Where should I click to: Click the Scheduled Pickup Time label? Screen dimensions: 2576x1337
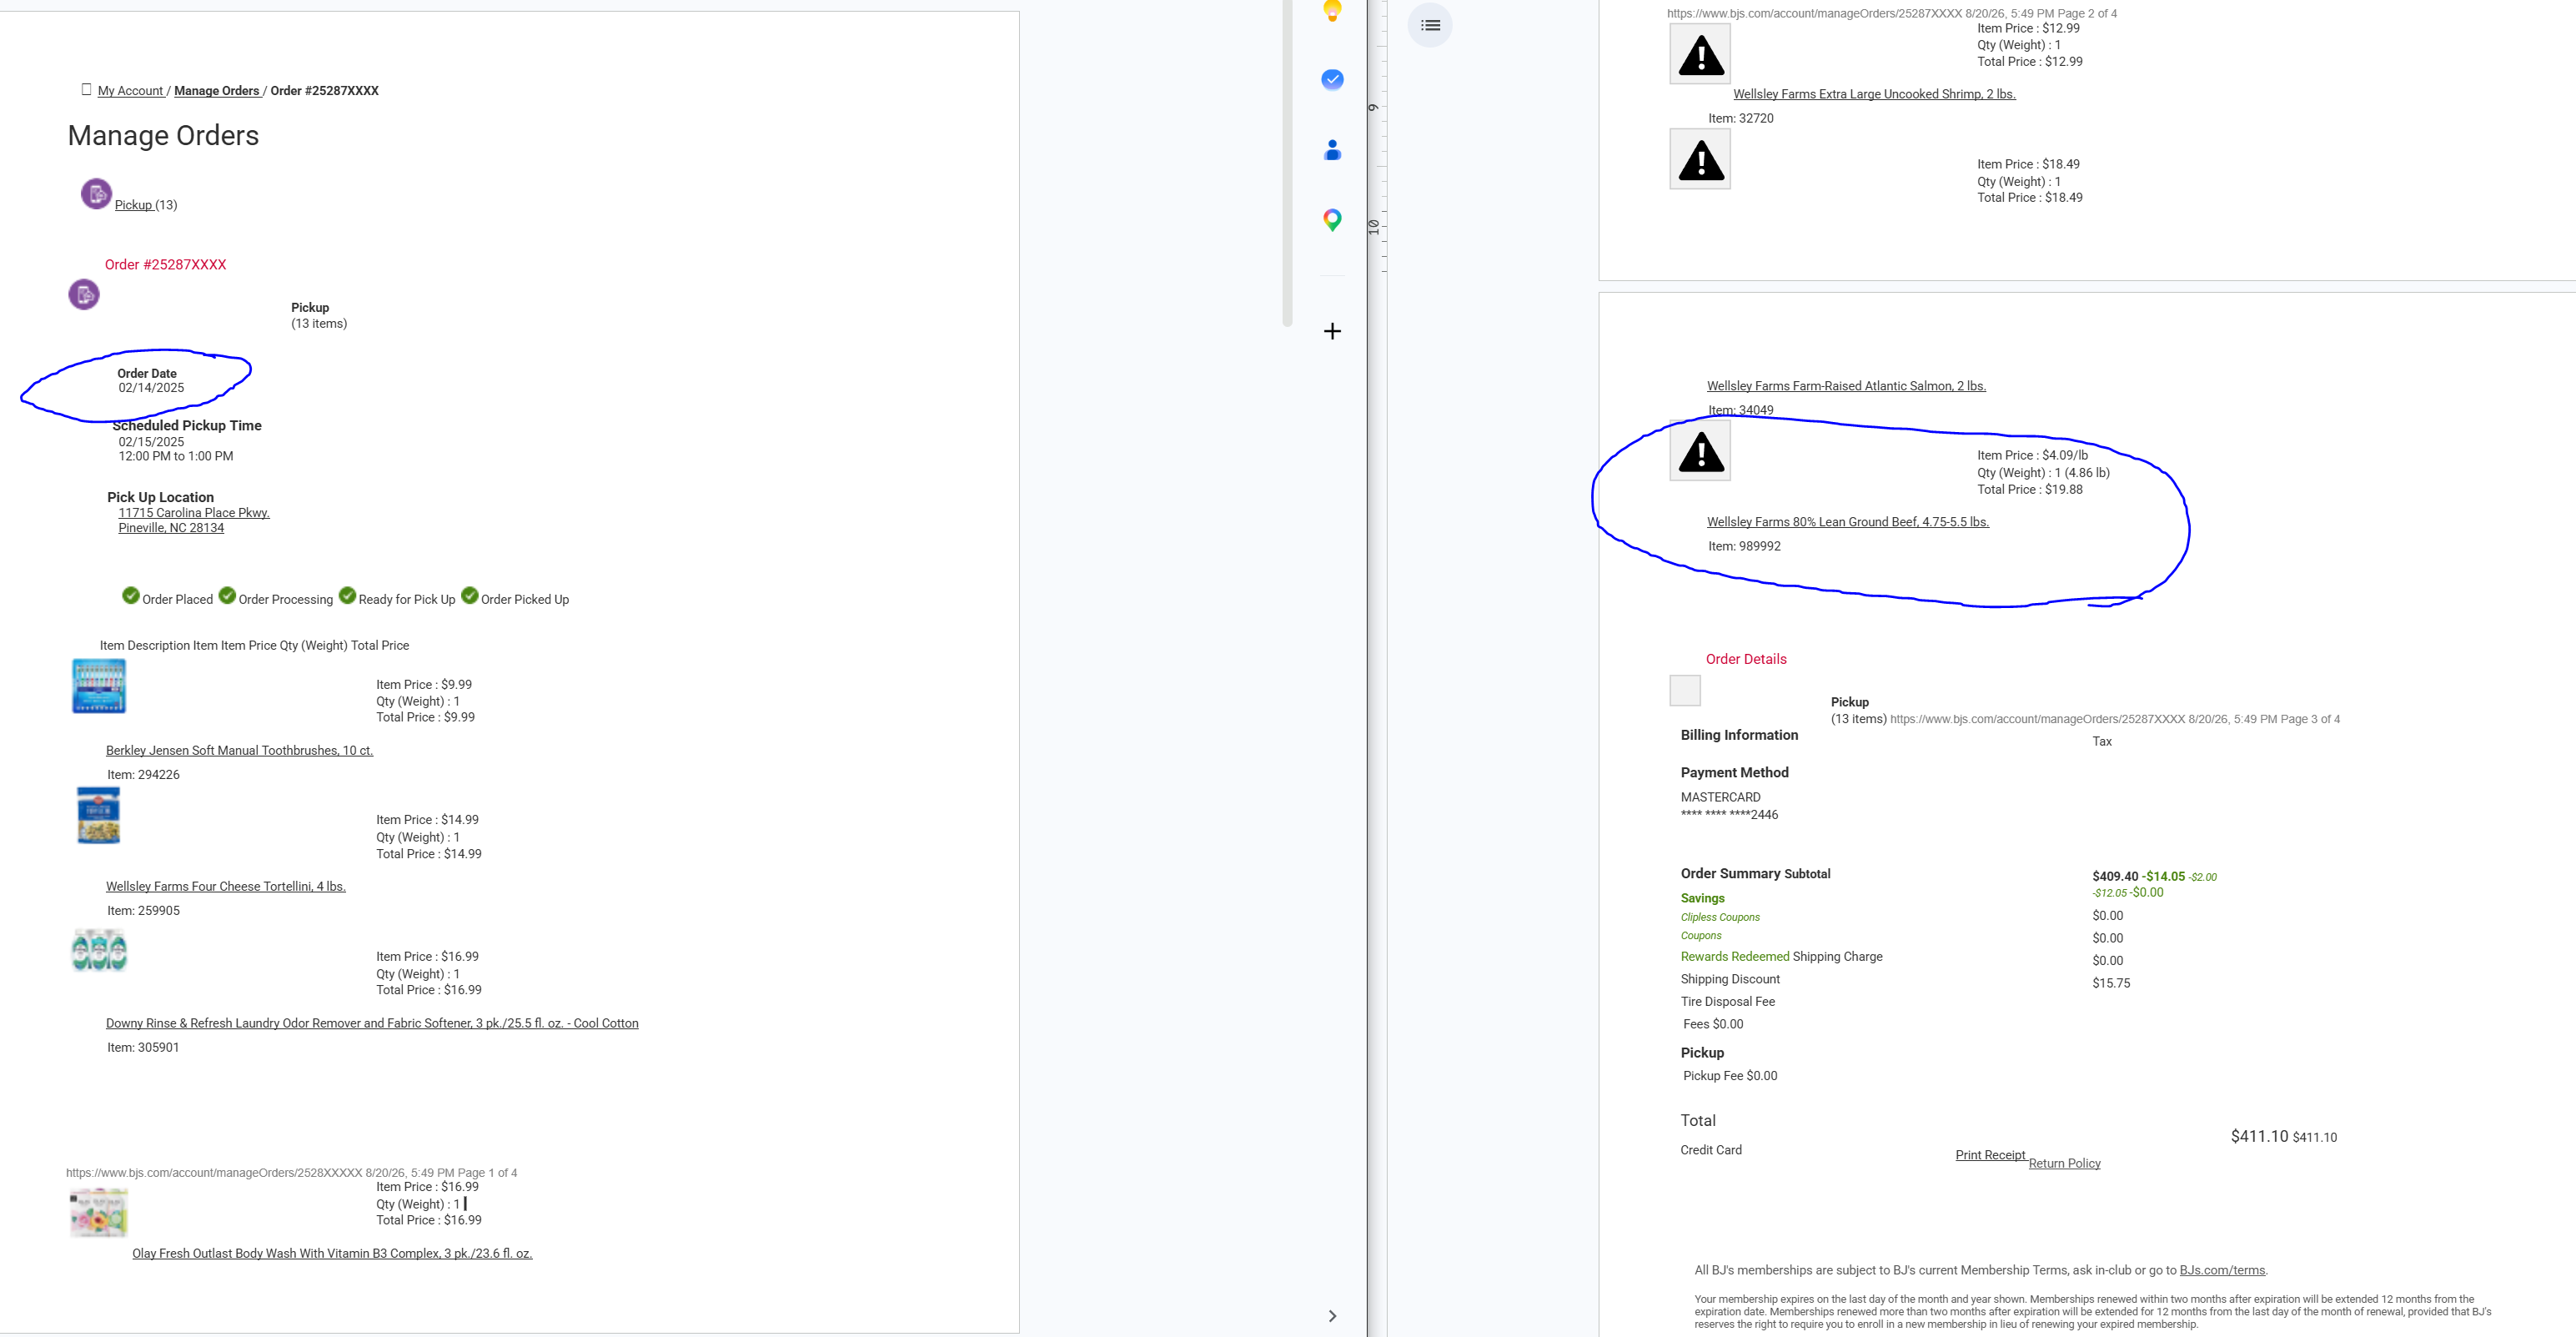187,426
